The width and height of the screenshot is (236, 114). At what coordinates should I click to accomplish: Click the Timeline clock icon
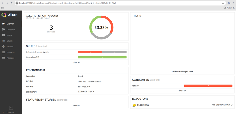(x=4, y=47)
